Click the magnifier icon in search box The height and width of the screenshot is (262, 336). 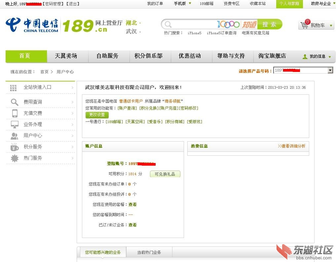(168, 24)
